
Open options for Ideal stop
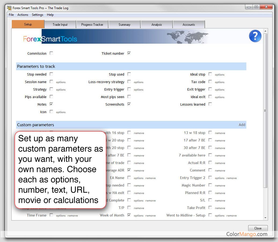click(x=220, y=75)
